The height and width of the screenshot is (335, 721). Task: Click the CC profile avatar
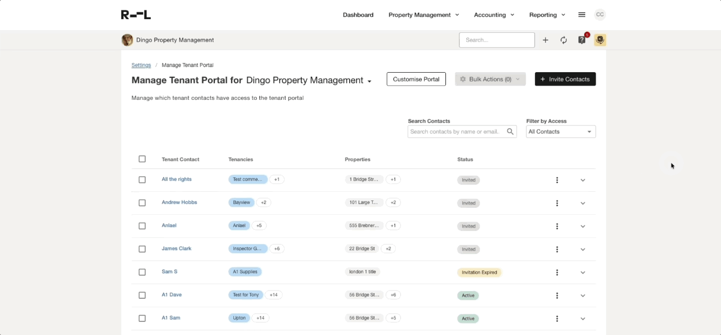[600, 14]
